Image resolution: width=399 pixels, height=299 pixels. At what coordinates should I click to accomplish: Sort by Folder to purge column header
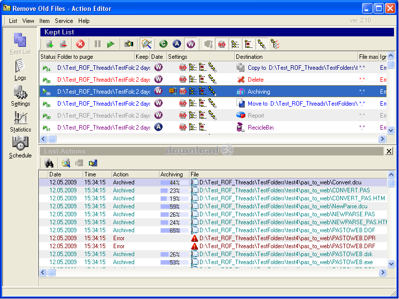95,57
